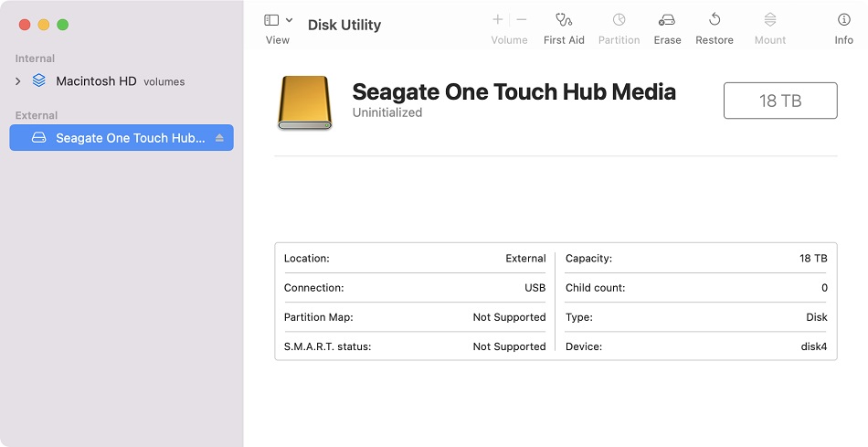Click the Macintosh HD layered volumes icon
868x447 pixels.
(x=38, y=80)
